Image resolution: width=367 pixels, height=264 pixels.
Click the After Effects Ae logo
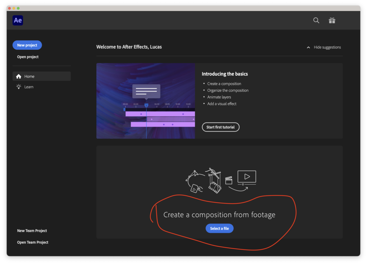(18, 20)
